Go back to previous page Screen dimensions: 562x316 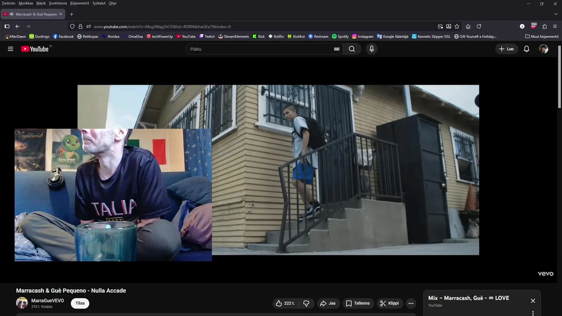click(18, 26)
